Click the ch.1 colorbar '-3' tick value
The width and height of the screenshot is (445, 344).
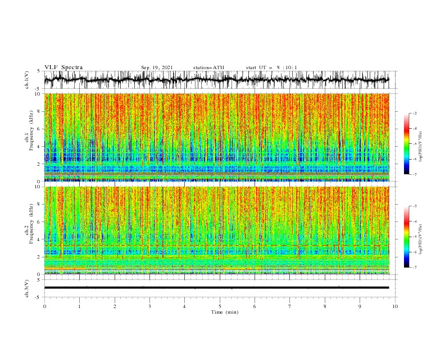[x=414, y=113]
